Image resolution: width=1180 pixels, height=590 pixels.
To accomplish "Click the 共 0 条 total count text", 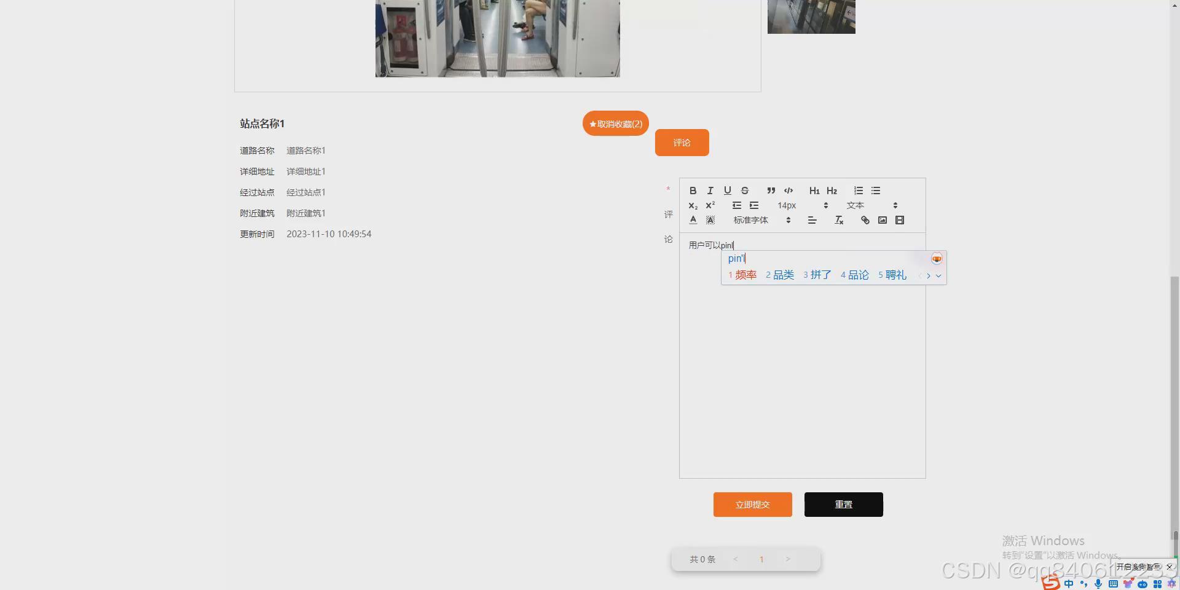I will [x=702, y=559].
